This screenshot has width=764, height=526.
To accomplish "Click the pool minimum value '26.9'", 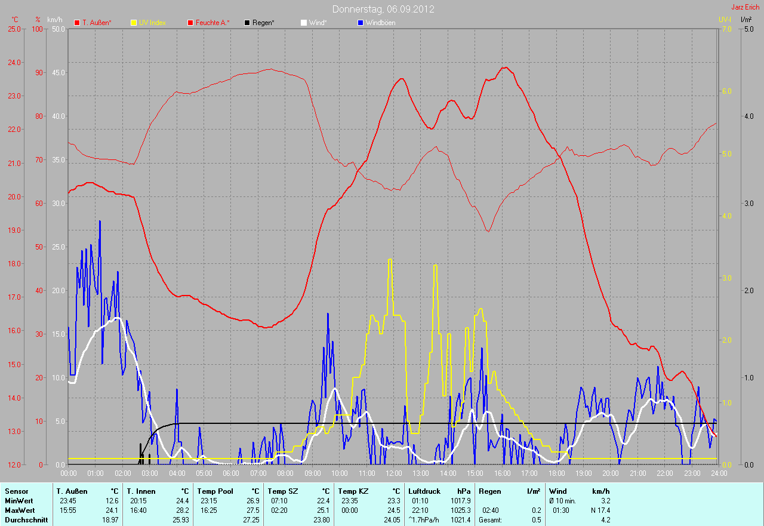I will click(x=253, y=501).
